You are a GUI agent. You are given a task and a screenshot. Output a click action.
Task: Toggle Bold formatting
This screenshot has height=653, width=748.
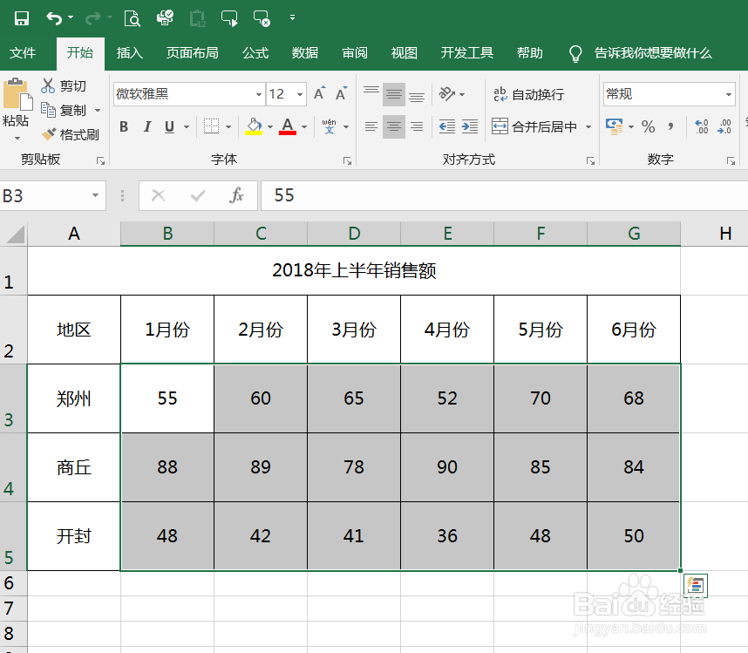[x=123, y=126]
